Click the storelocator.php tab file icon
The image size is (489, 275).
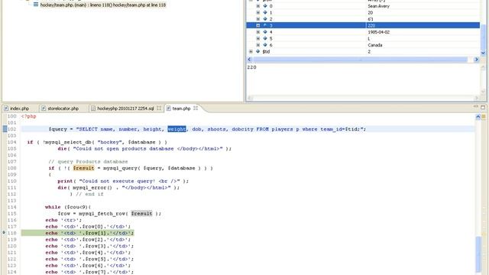click(x=44, y=108)
